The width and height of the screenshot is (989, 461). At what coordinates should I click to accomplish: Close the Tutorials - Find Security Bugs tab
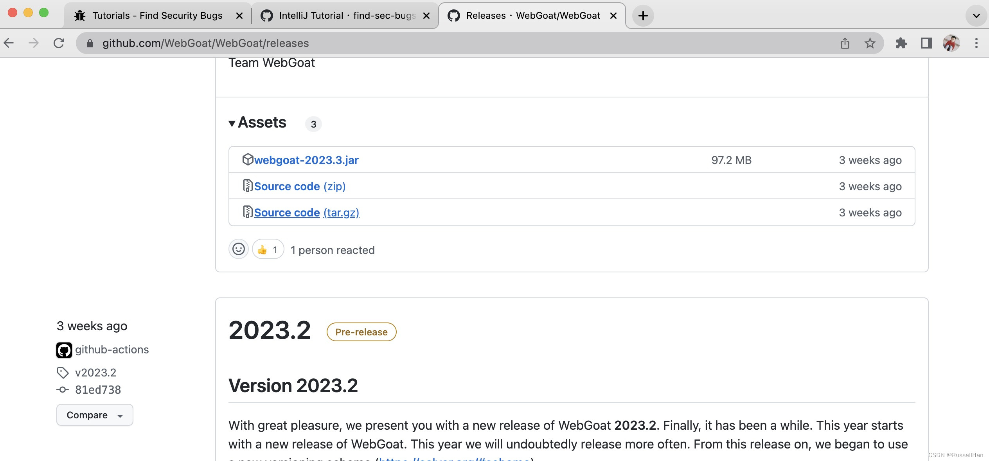(x=239, y=16)
